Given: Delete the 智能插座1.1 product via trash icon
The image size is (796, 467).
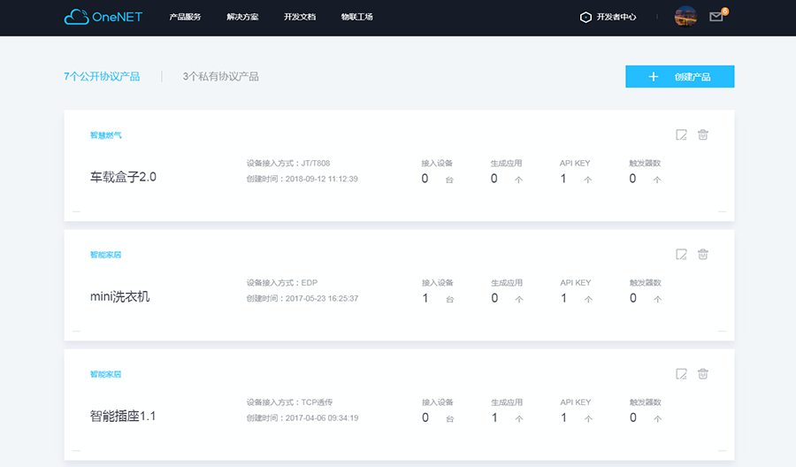Looking at the screenshot, I should point(702,373).
